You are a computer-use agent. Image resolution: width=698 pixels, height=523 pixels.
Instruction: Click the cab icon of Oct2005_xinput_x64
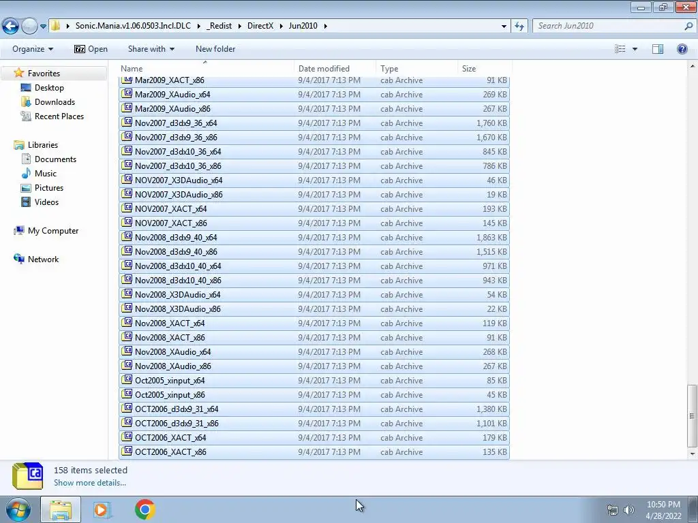(x=127, y=380)
